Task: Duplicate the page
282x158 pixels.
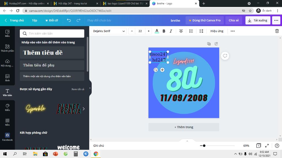Action: [209, 44]
